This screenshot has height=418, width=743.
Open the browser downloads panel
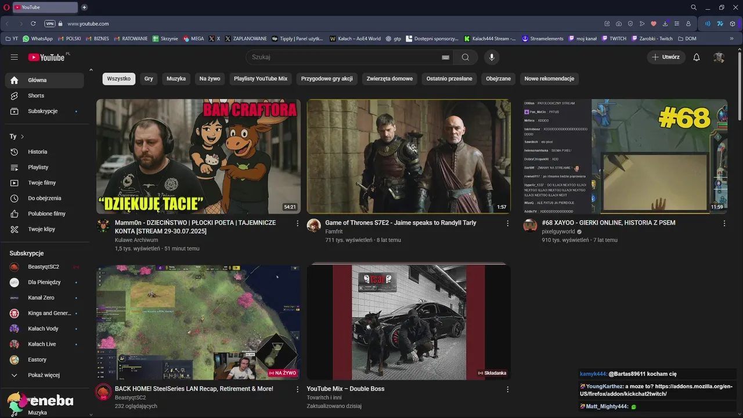[665, 24]
